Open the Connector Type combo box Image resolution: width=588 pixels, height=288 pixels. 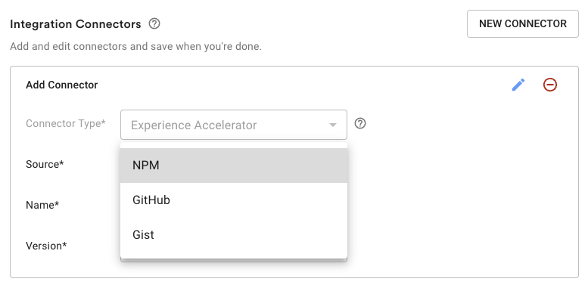point(234,125)
